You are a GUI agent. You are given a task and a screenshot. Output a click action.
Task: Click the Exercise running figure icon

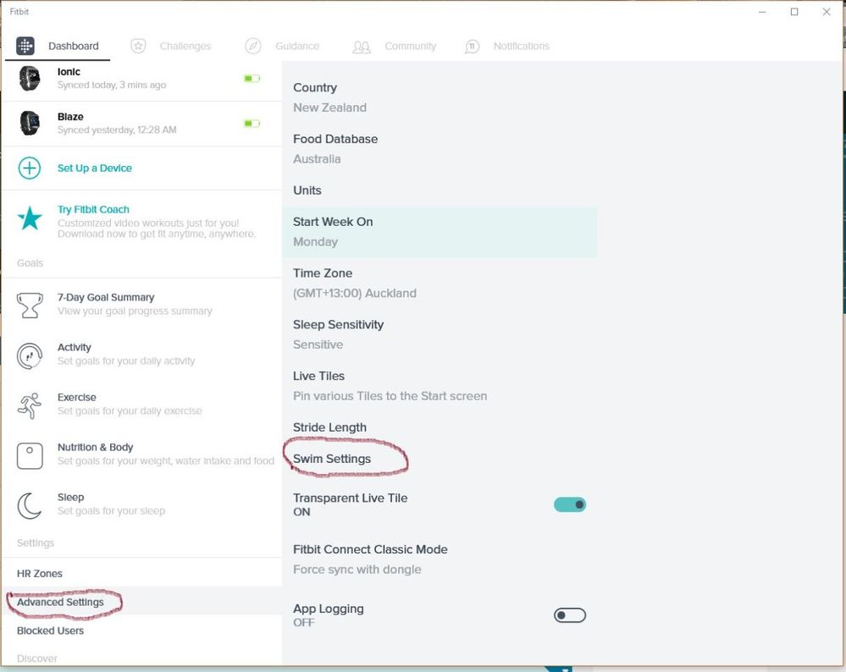30,405
